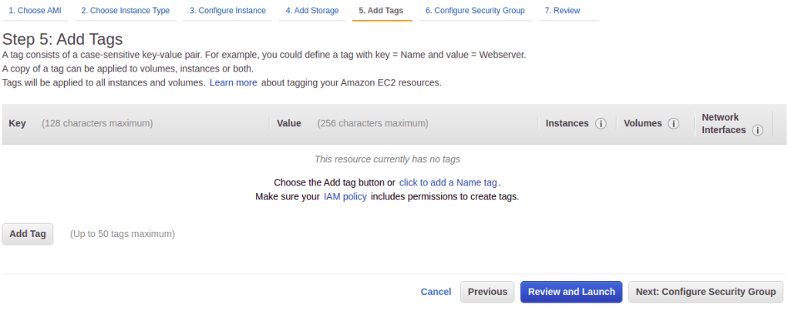The image size is (788, 311).
Task: Proceed with Next: Configure Security Group
Action: coord(705,292)
